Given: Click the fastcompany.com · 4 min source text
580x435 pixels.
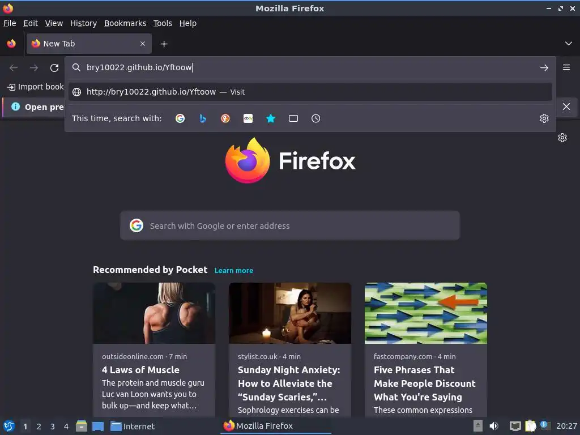Looking at the screenshot, I should [414, 357].
